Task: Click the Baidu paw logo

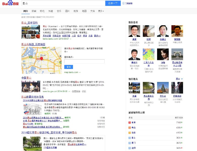Action: coord(10,3)
